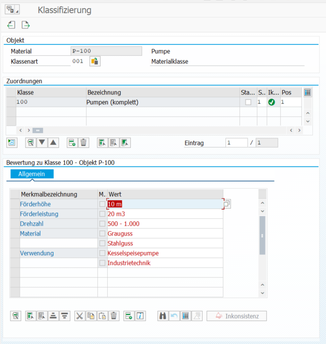Click the Inkonsistenz button
The width and height of the screenshot is (326, 344).
(237, 316)
